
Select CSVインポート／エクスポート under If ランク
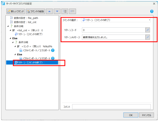tap(37, 50)
